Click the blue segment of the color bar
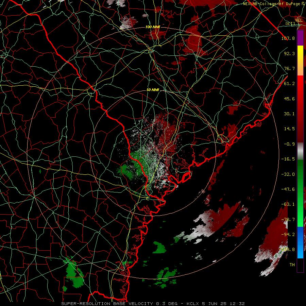The width and height of the screenshot is (306, 306). pyautogui.click(x=300, y=242)
